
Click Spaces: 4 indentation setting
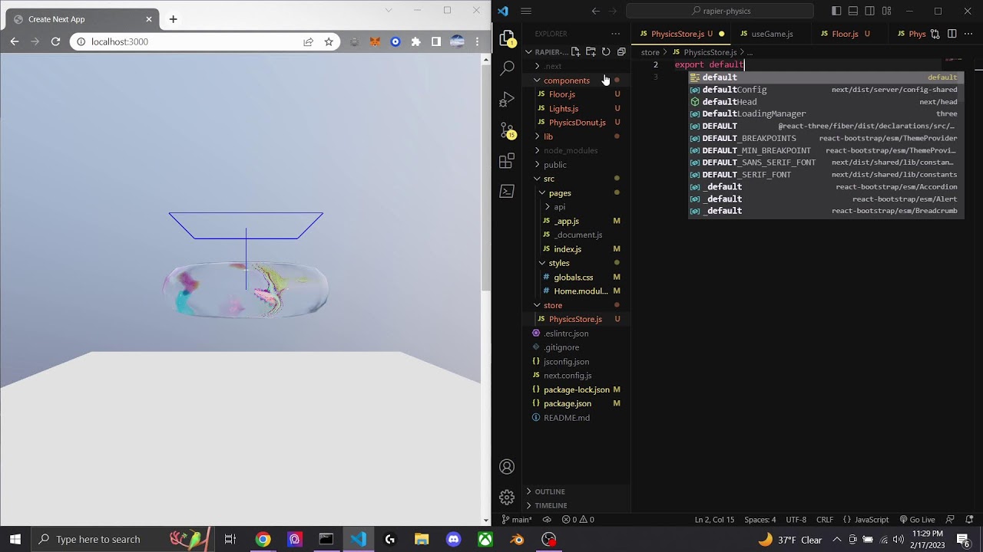point(760,519)
